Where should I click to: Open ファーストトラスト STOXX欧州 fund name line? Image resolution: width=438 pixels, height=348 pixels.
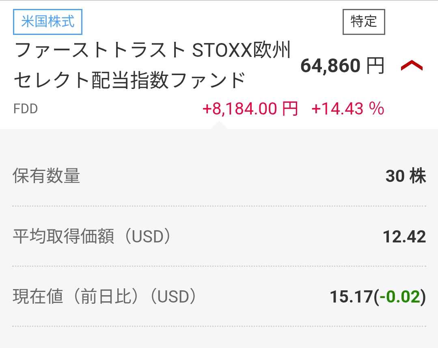coord(153,51)
